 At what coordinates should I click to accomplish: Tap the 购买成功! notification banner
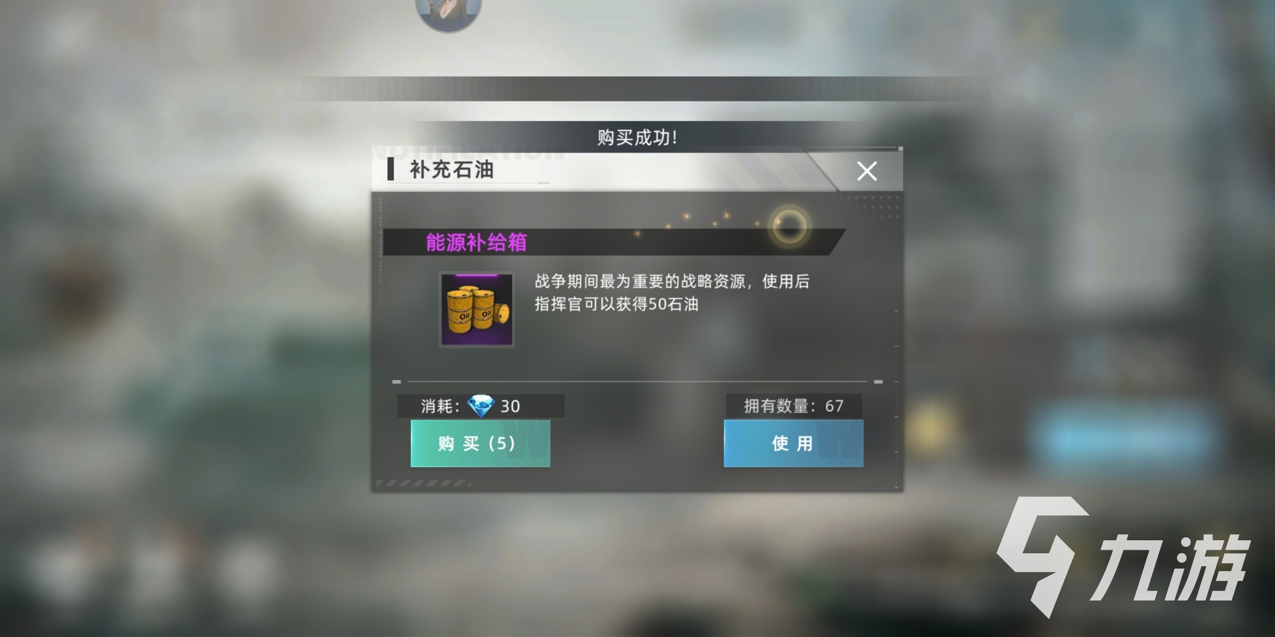click(x=637, y=137)
